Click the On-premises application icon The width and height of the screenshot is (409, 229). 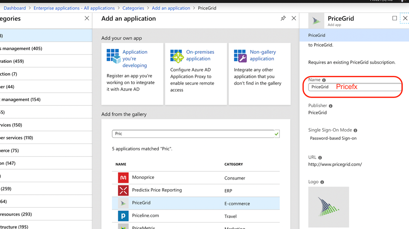[177, 56]
